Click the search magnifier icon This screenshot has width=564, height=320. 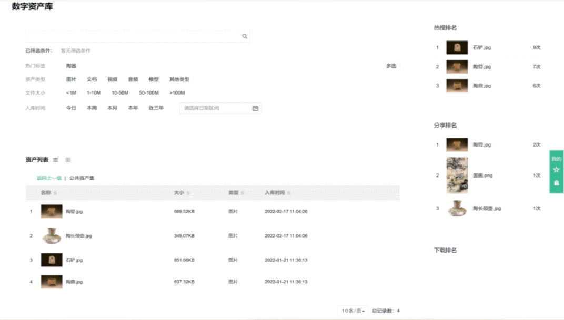click(245, 36)
